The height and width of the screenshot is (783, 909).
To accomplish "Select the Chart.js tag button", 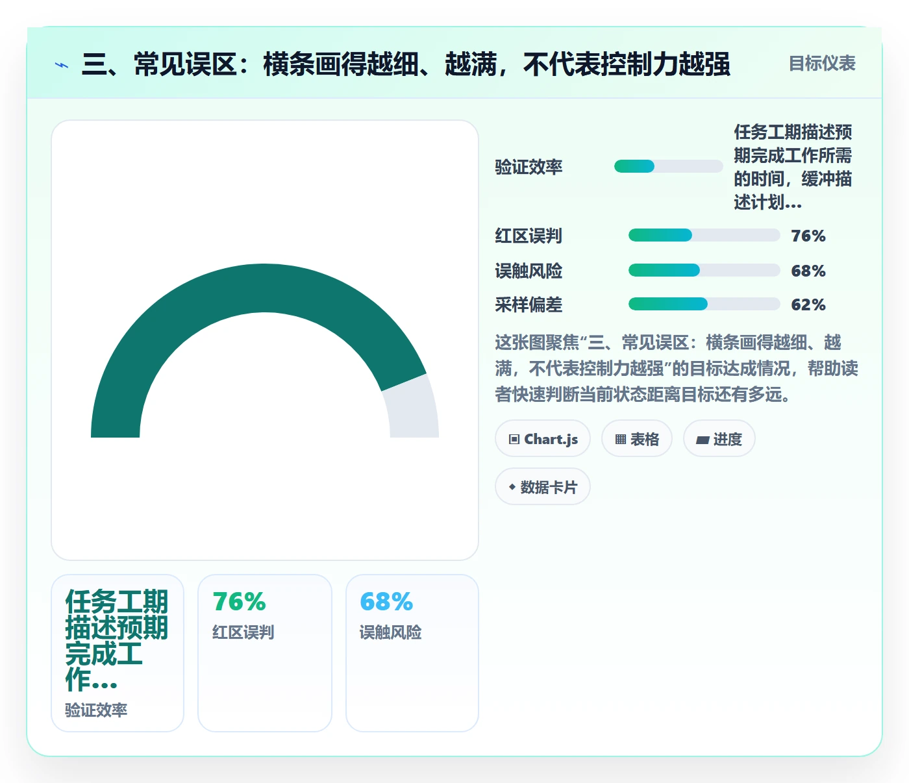I will 543,438.
